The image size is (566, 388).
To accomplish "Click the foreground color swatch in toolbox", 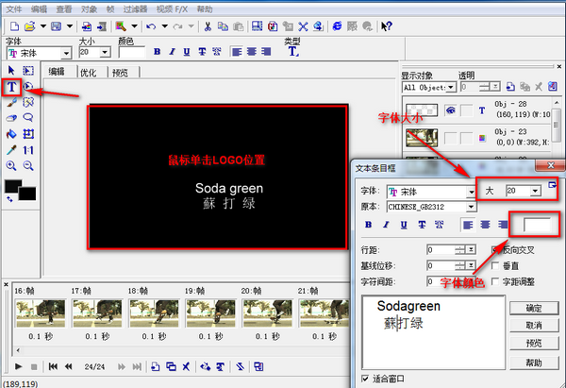I will pos(13,186).
